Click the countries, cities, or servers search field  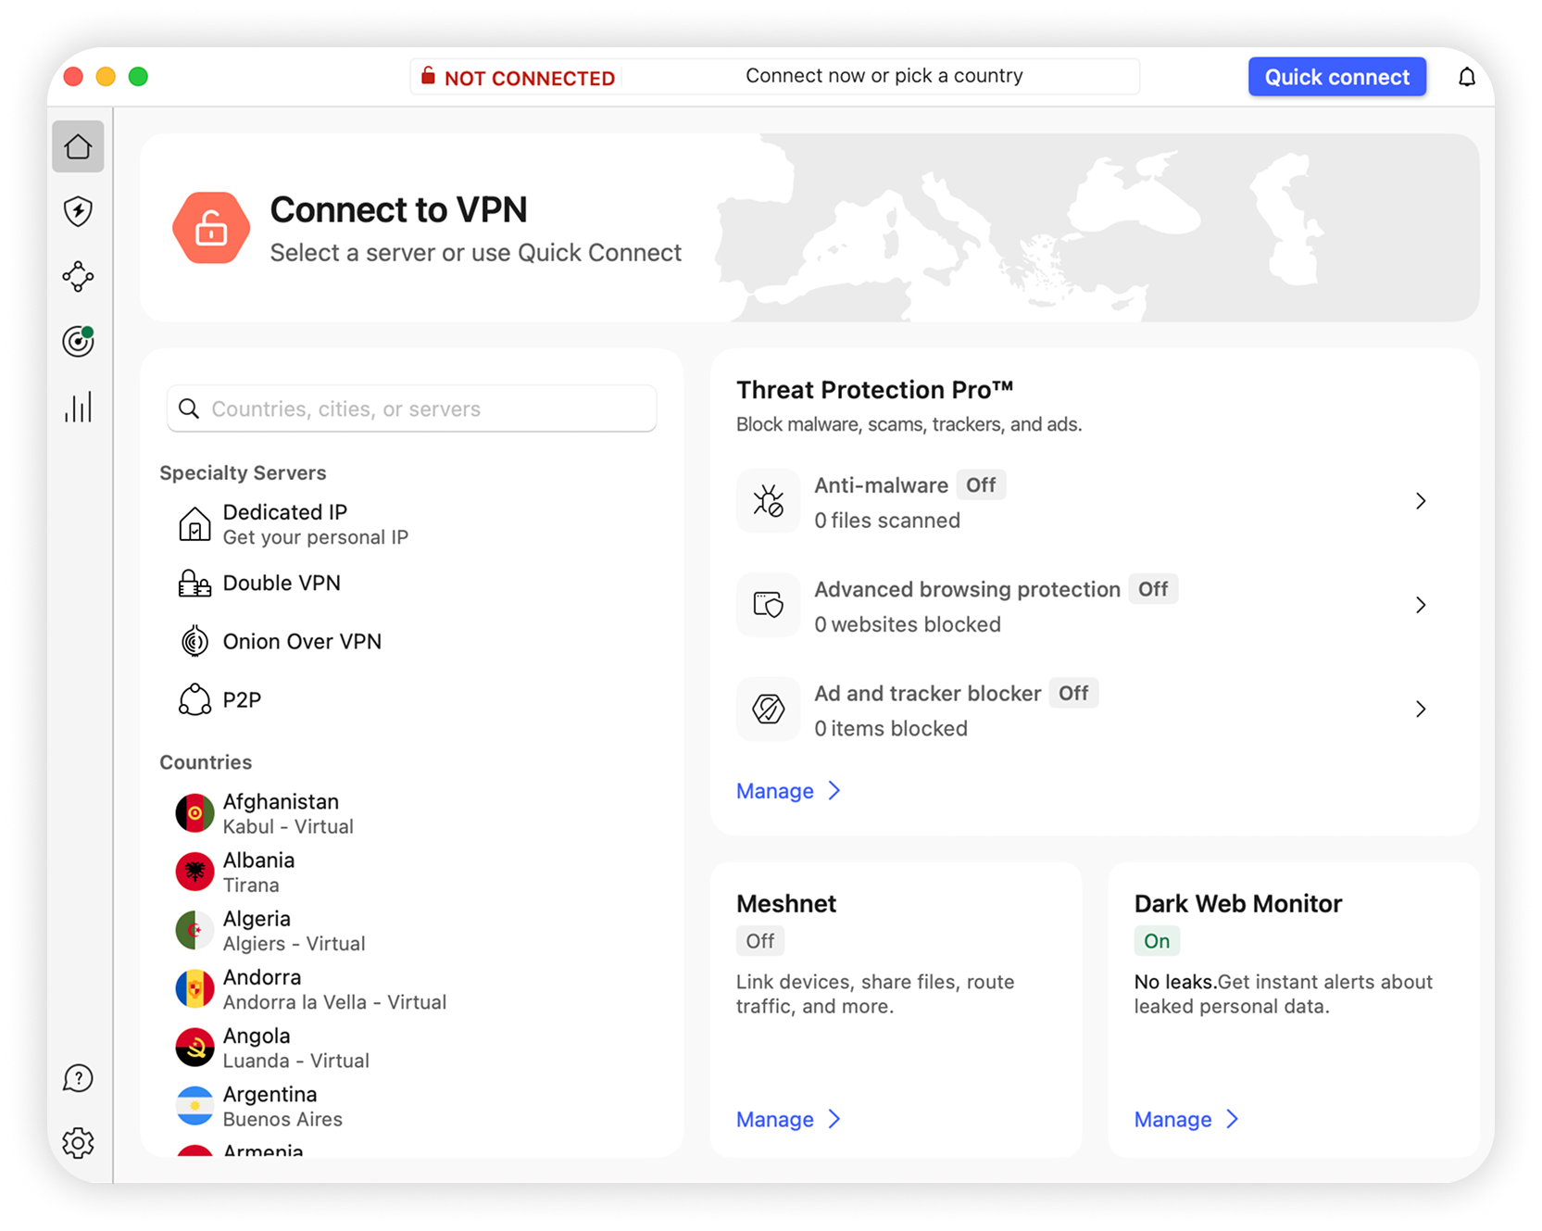(x=411, y=408)
